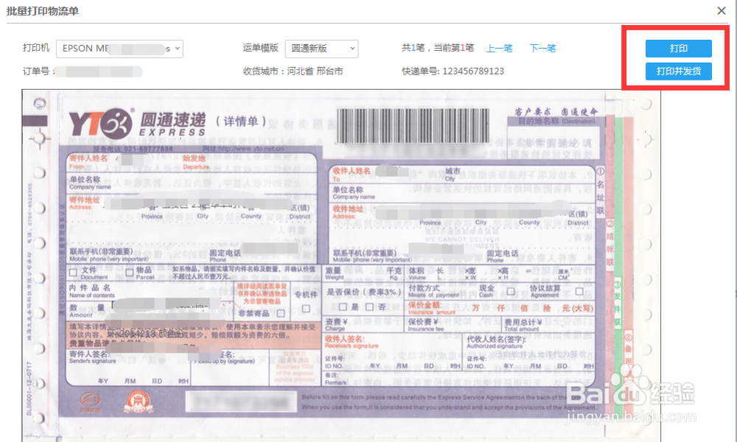Tick the 是 insurance yes checkbox

[x=342, y=306]
